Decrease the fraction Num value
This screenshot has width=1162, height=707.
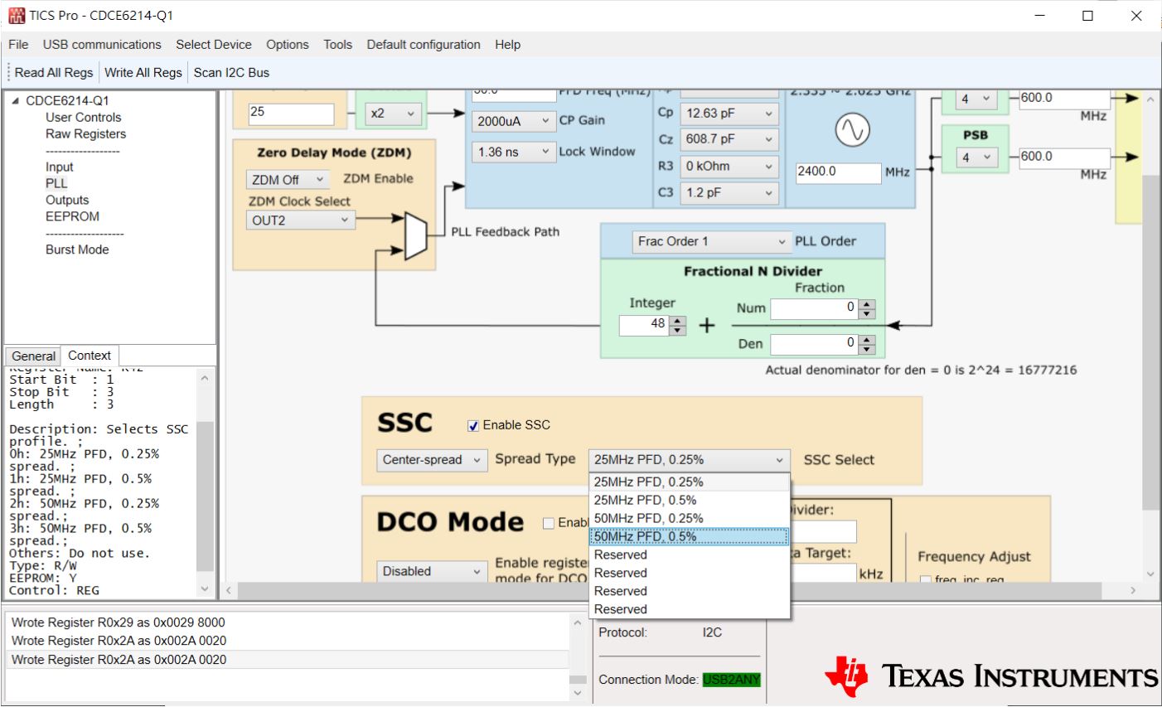867,314
